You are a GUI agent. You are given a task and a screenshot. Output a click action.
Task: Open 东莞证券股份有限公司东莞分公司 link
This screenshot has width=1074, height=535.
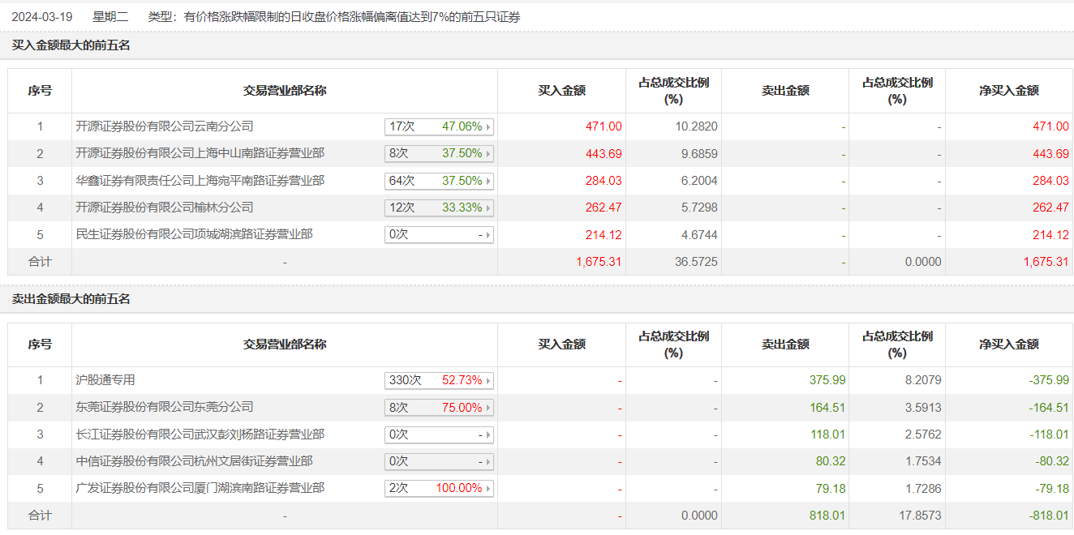coord(165,407)
